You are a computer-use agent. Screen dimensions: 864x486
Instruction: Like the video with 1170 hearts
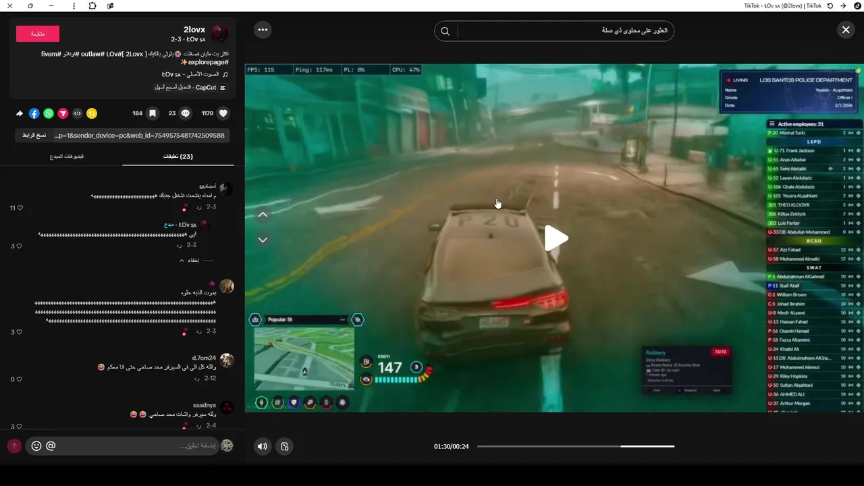[x=223, y=113]
